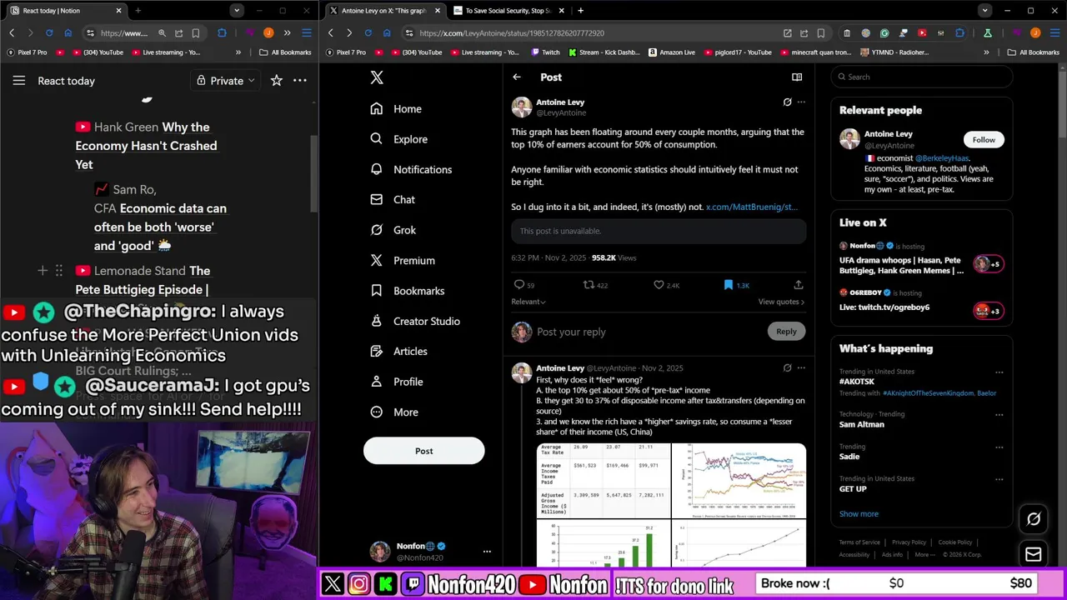
Task: Open reader view icon in Post header
Action: (x=797, y=77)
